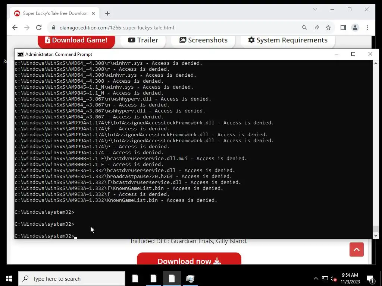Open the Chrome side panel icon
The image size is (382, 286).
(x=343, y=28)
